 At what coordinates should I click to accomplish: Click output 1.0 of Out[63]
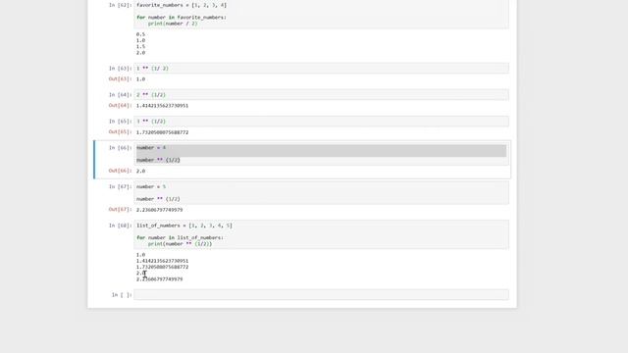tap(140, 79)
